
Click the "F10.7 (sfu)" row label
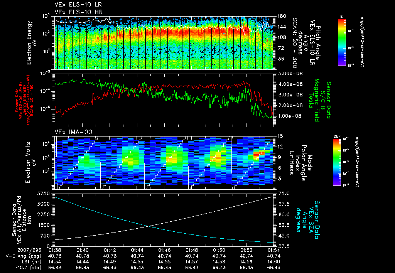28,268
